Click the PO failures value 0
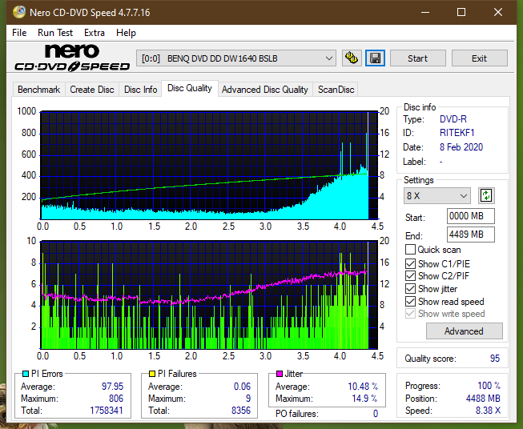Image resolution: width=523 pixels, height=429 pixels. point(376,414)
